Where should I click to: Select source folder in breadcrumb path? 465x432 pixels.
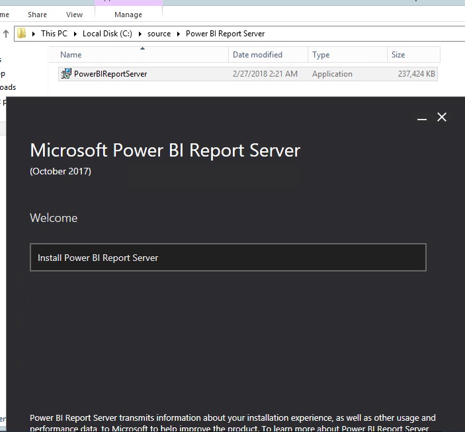[159, 34]
